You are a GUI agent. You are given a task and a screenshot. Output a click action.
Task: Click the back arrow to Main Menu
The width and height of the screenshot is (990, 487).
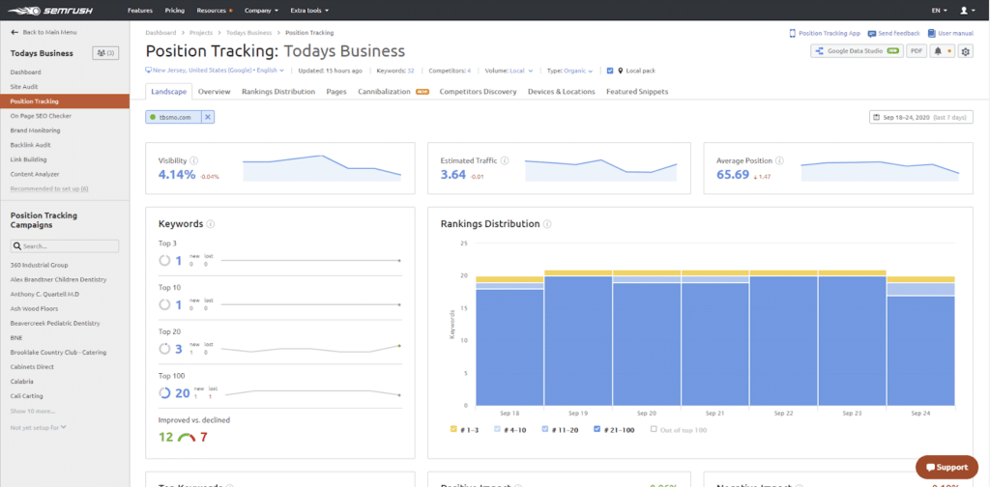point(15,32)
